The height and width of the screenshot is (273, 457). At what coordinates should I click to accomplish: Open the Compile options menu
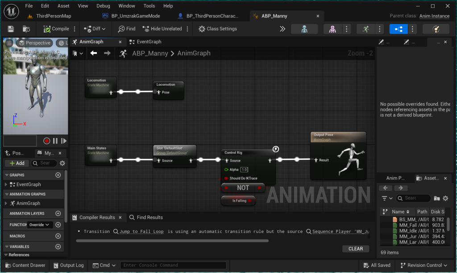(x=75, y=29)
